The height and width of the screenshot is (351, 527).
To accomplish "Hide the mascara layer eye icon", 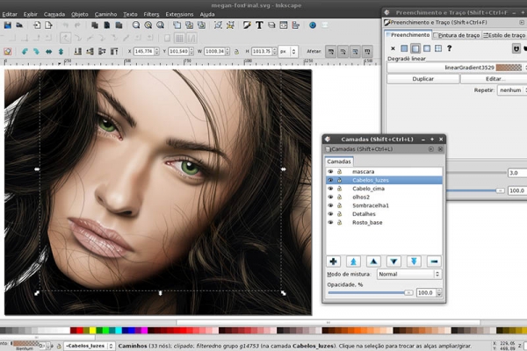I will pyautogui.click(x=330, y=171).
